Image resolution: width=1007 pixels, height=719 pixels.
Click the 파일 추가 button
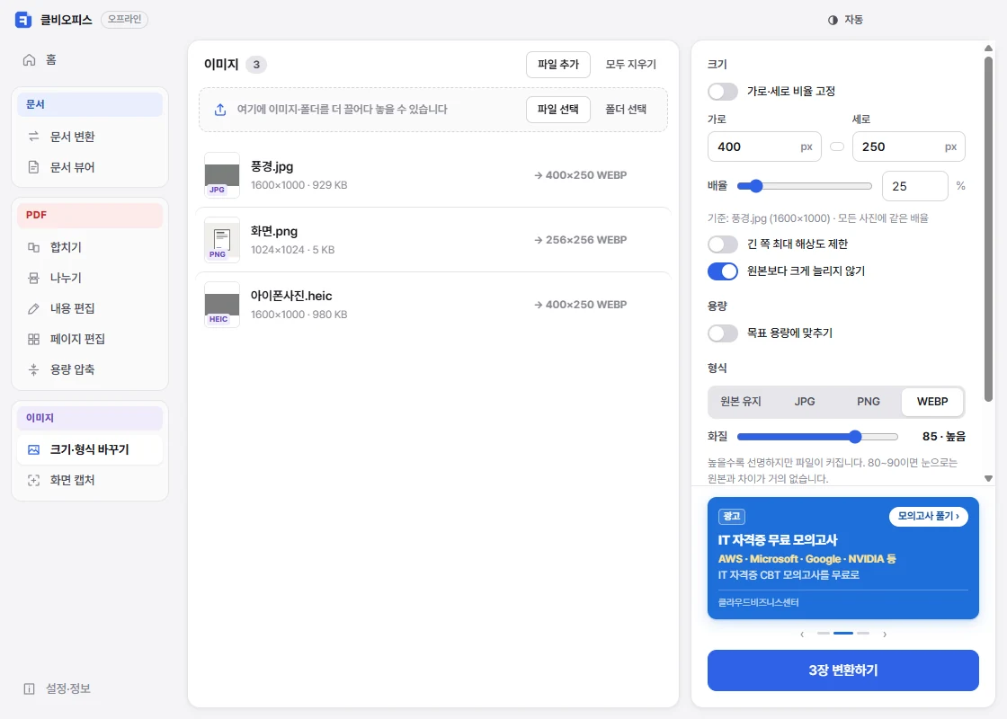pos(558,65)
